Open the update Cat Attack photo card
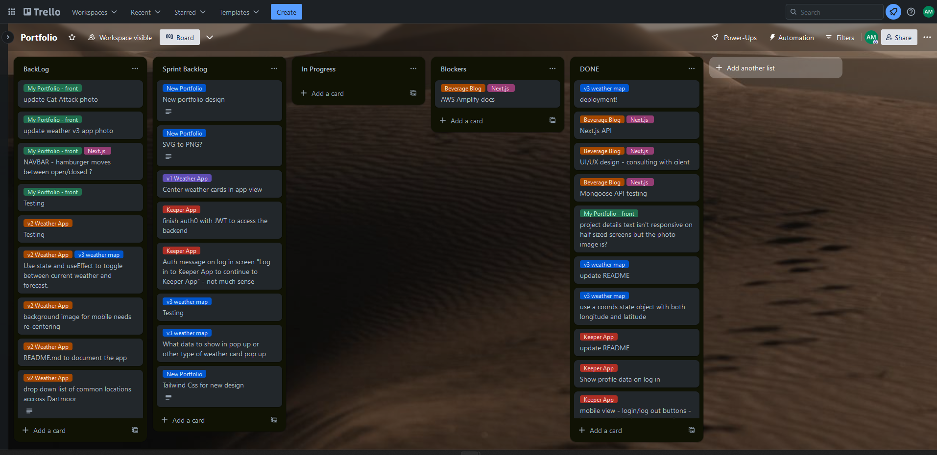Viewport: 937px width, 455px height. [x=80, y=94]
